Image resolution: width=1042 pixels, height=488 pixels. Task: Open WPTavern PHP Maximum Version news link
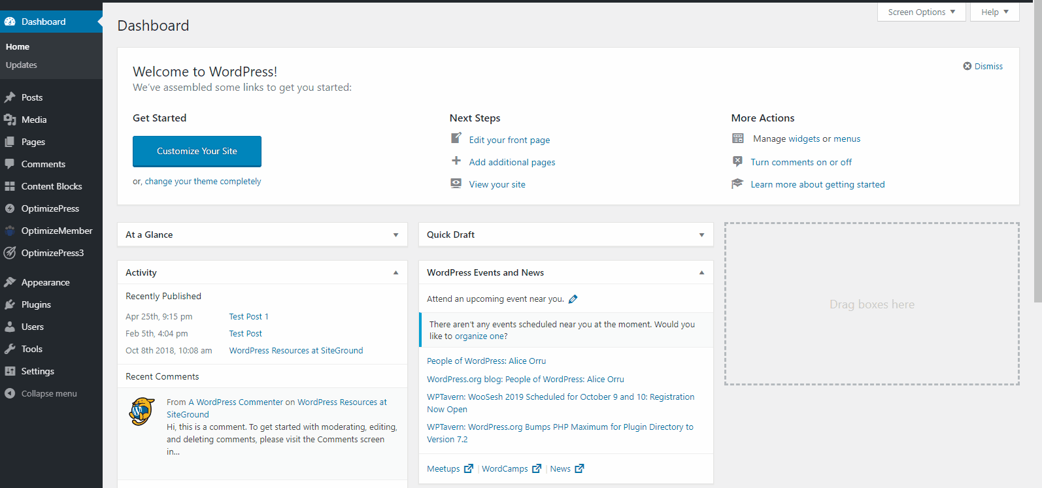[560, 433]
